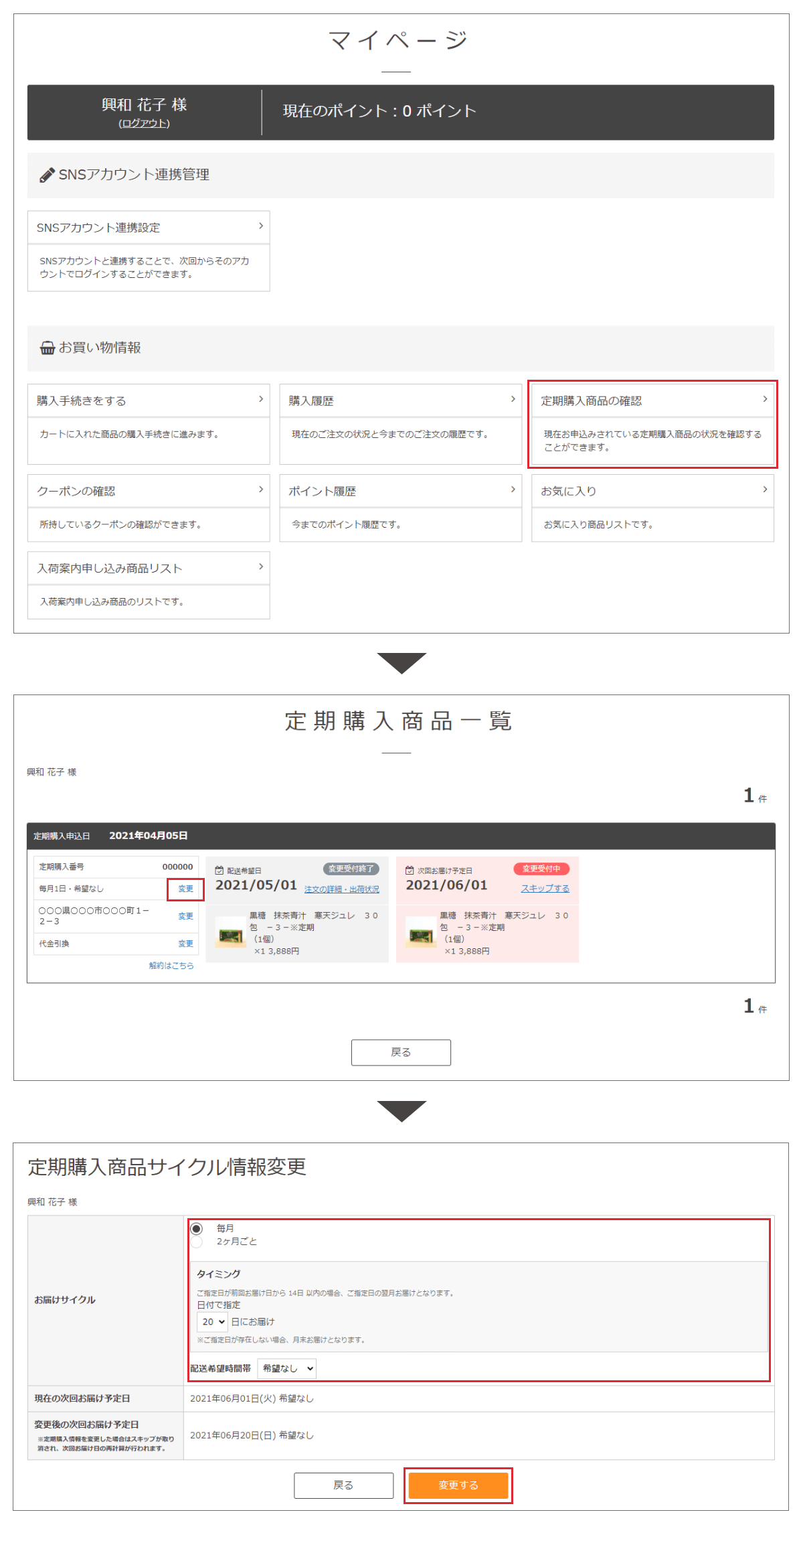Click the マイページ page title
Screen dimensions: 803x1547
[x=398, y=40]
